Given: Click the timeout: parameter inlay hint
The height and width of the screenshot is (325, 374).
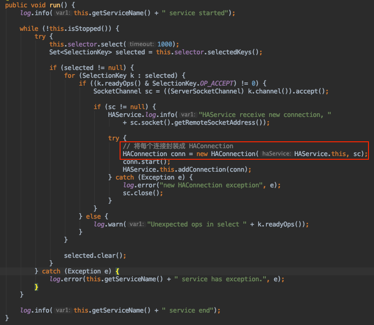Looking at the screenshot, I should tap(141, 44).
